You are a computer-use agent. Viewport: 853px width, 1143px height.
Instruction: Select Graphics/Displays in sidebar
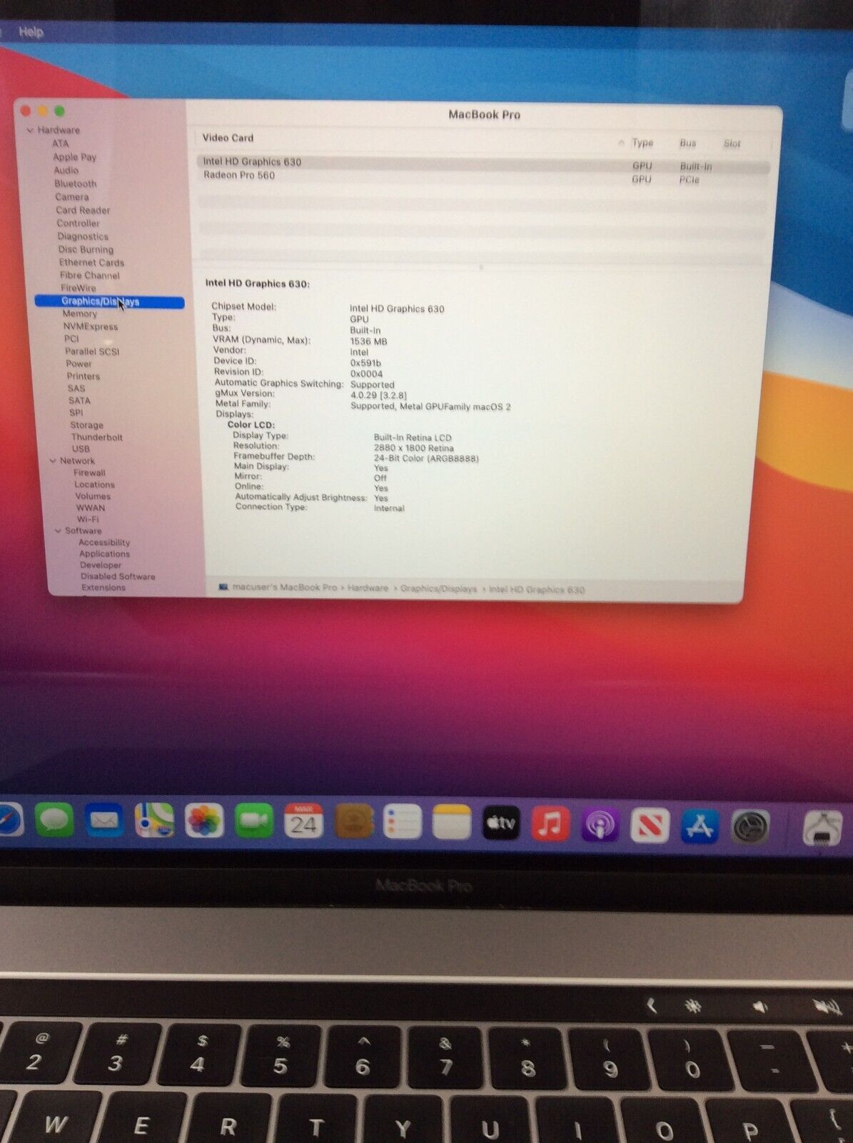tap(109, 302)
